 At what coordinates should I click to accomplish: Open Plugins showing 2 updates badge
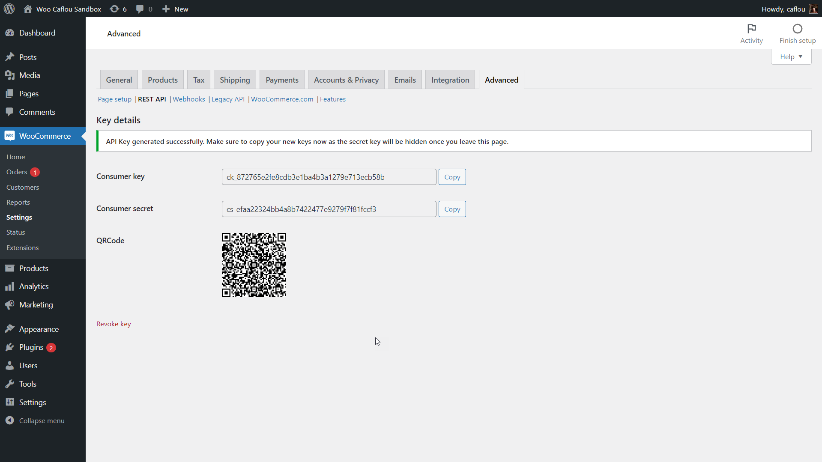pyautogui.click(x=31, y=347)
